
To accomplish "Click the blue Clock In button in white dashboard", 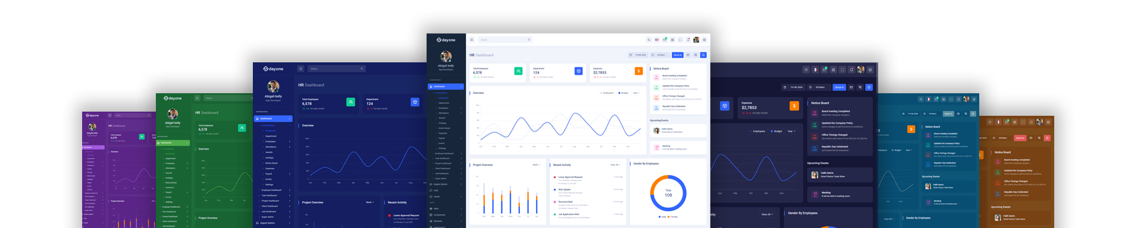I will pyautogui.click(x=678, y=55).
